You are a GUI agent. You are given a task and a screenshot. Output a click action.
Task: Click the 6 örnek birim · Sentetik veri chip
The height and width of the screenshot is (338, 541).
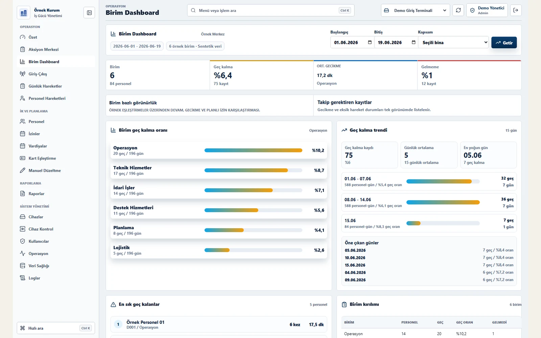point(195,46)
